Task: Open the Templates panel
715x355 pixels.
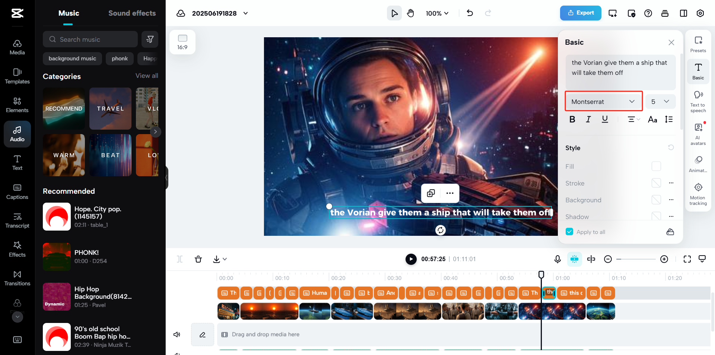Action: click(x=17, y=76)
